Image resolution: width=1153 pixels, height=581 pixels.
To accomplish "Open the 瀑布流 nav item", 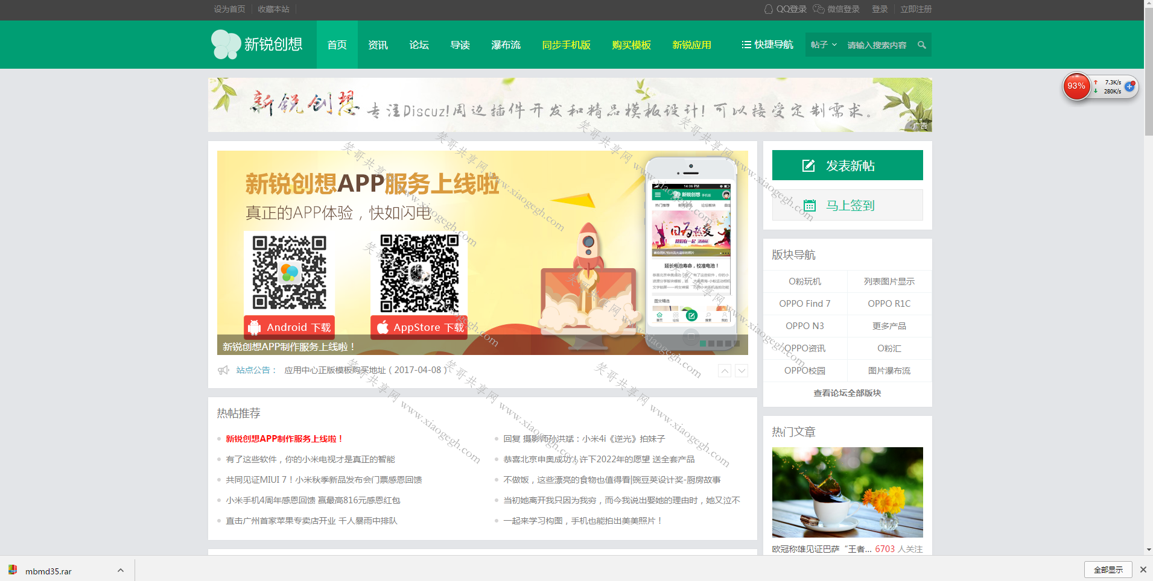I will coord(506,45).
